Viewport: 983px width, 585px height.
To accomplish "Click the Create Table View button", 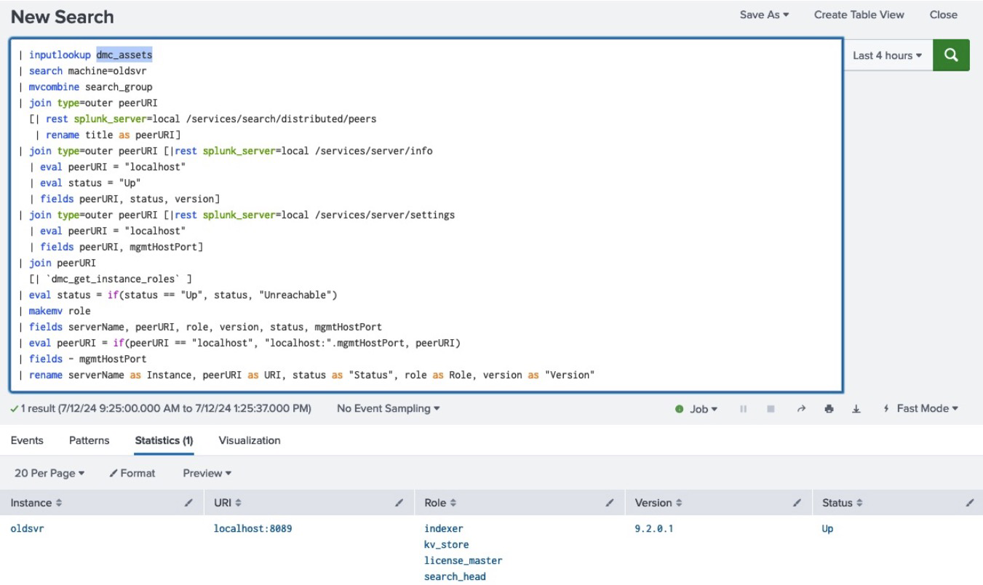I will [859, 15].
